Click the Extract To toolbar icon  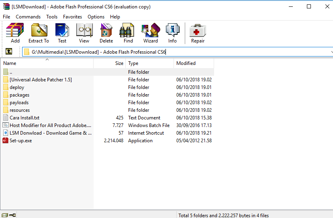click(x=39, y=30)
